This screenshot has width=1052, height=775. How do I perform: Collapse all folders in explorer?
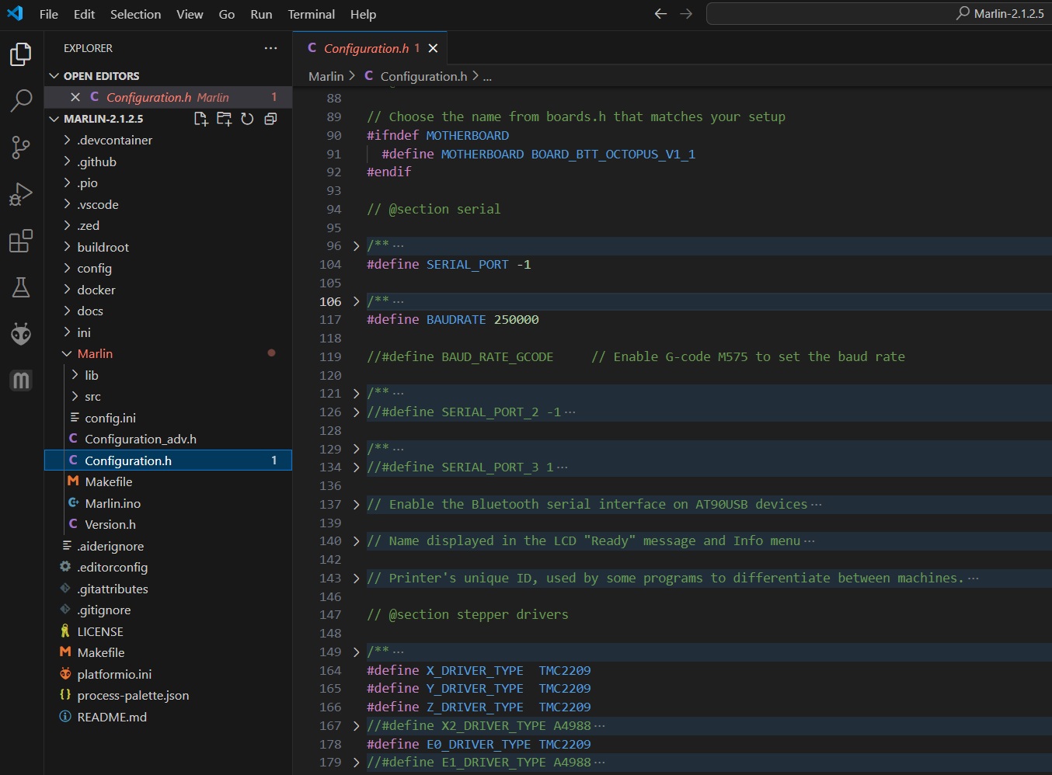270,119
